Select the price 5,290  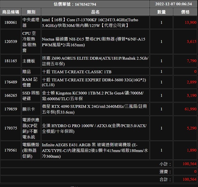click(192, 128)
